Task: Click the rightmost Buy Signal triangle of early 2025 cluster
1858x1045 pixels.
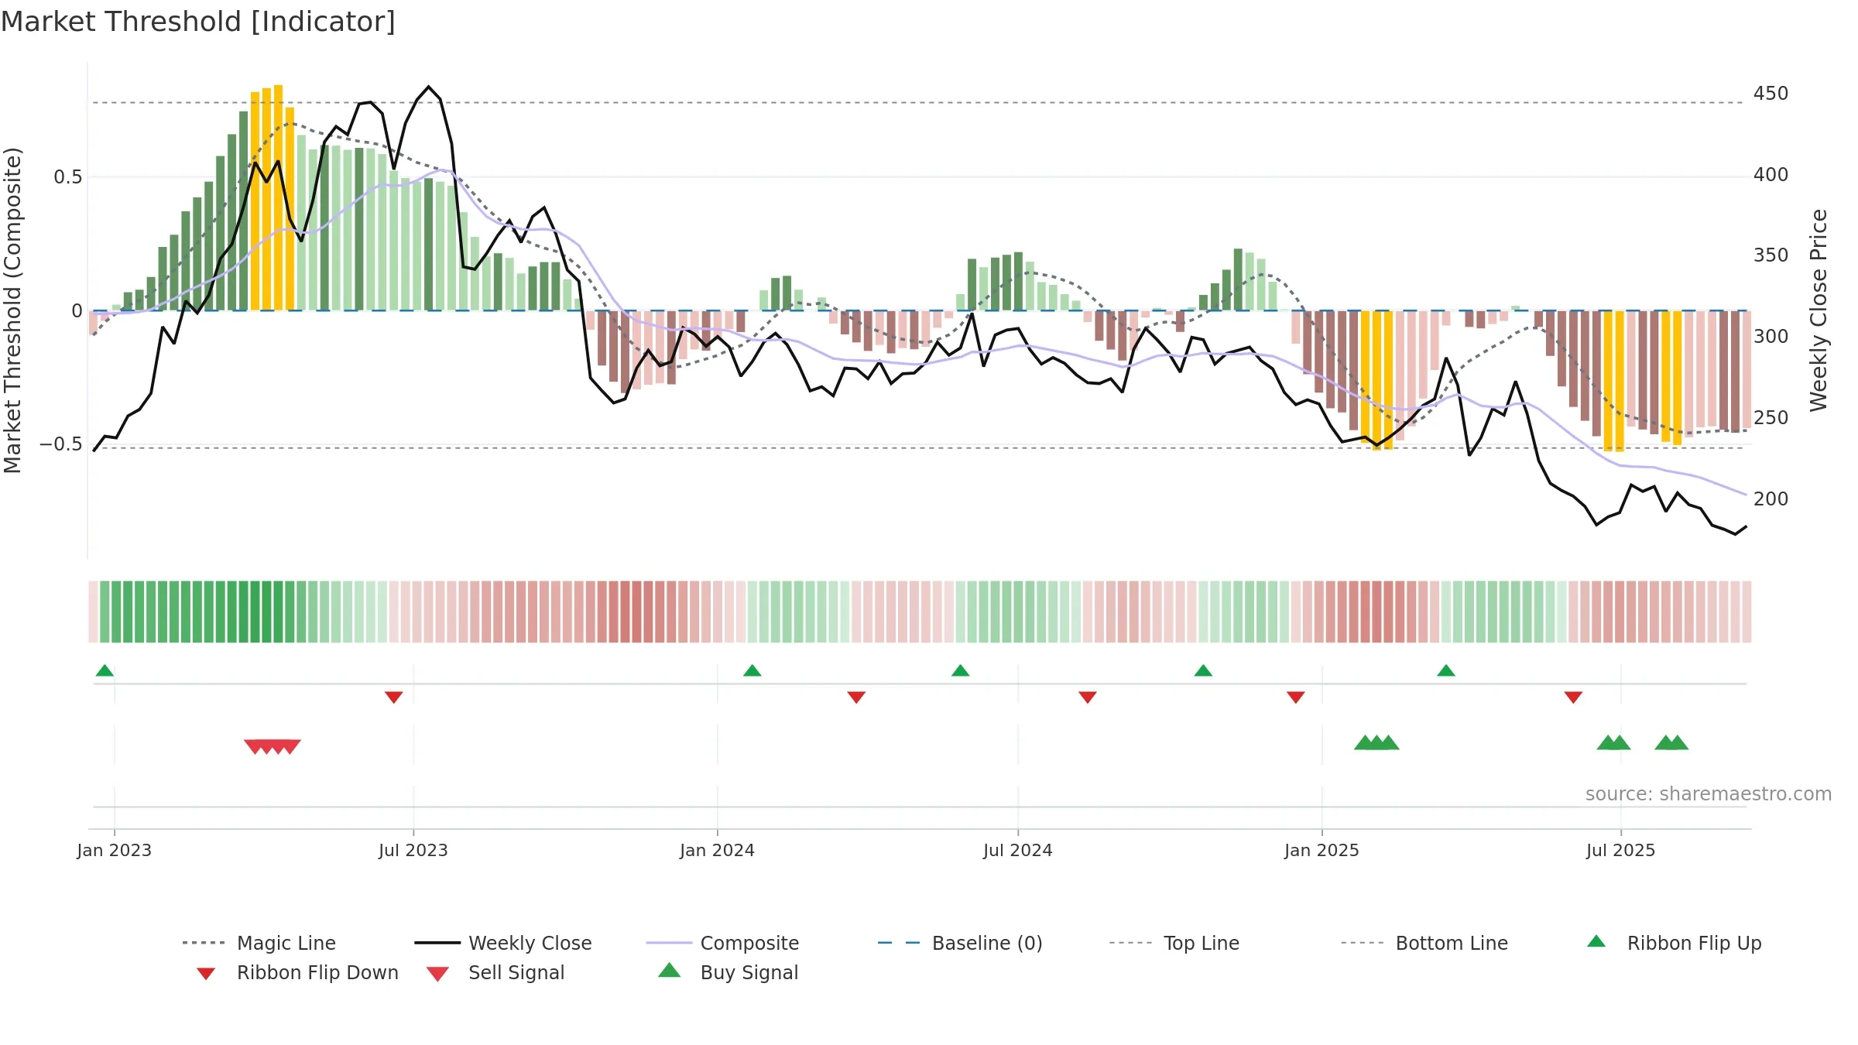Action: 1388,743
